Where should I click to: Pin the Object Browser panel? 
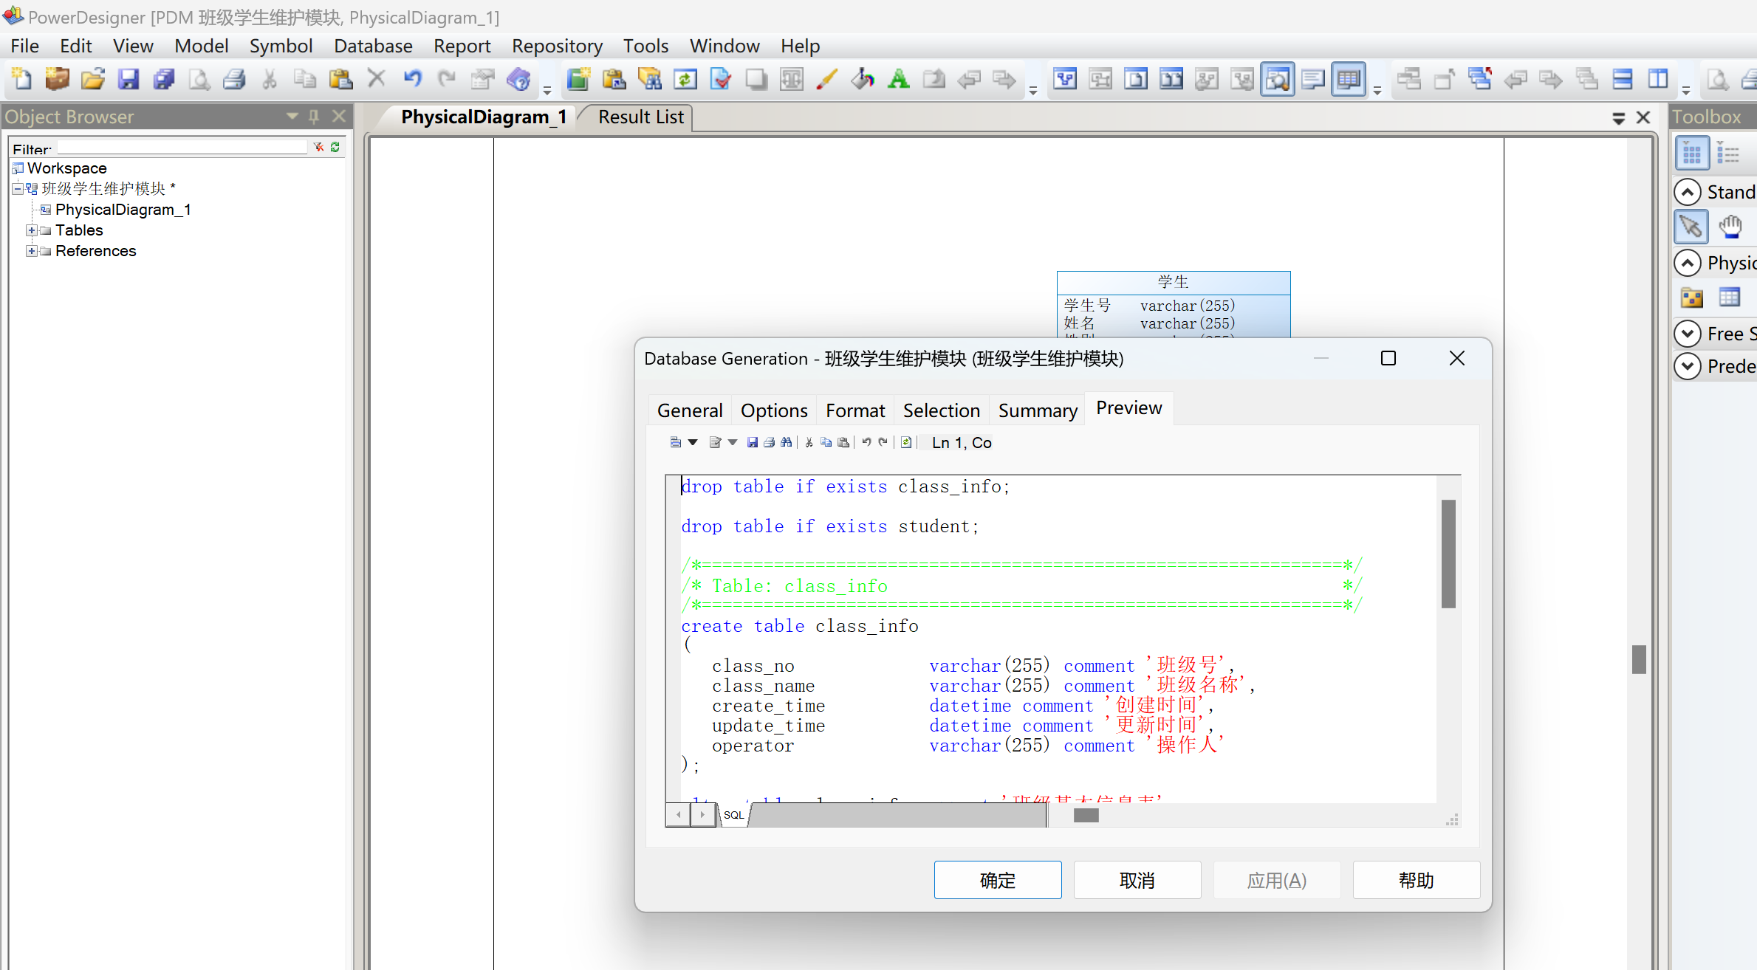314,117
